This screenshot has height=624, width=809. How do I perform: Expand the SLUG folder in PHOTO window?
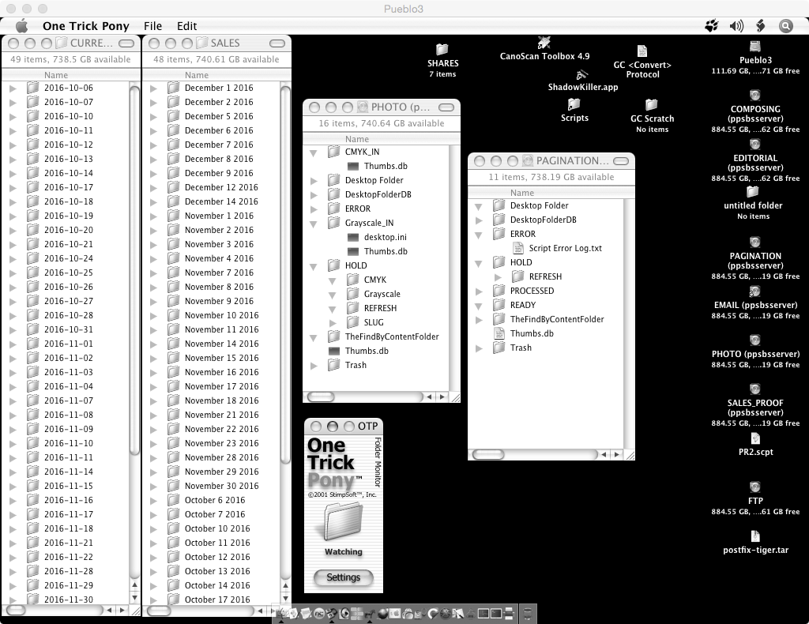click(333, 323)
